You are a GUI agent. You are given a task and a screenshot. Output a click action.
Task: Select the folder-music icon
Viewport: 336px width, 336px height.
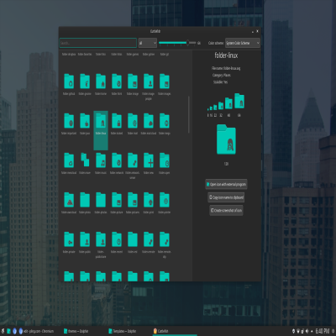101,160
